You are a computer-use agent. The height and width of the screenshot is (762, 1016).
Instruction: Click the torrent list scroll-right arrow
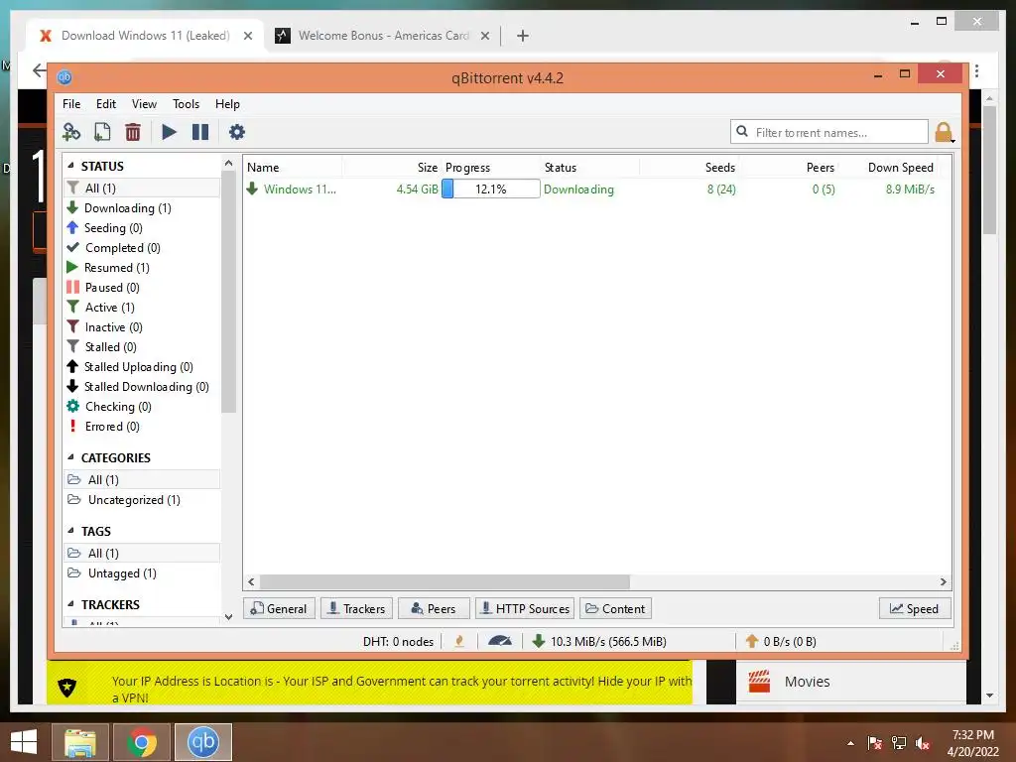point(944,581)
